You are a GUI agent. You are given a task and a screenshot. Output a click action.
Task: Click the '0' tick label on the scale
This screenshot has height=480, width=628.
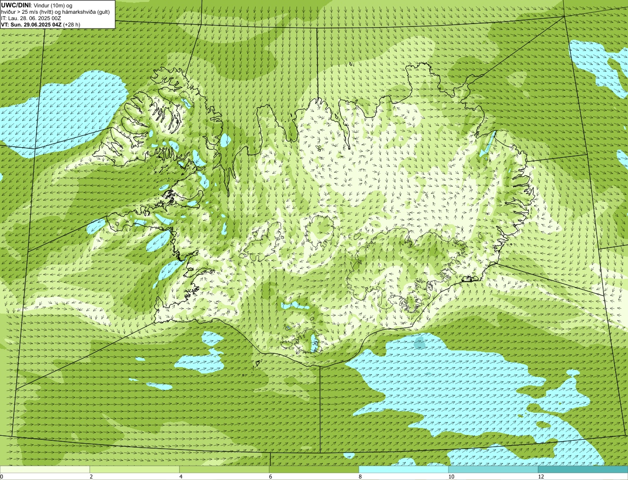point(1,477)
